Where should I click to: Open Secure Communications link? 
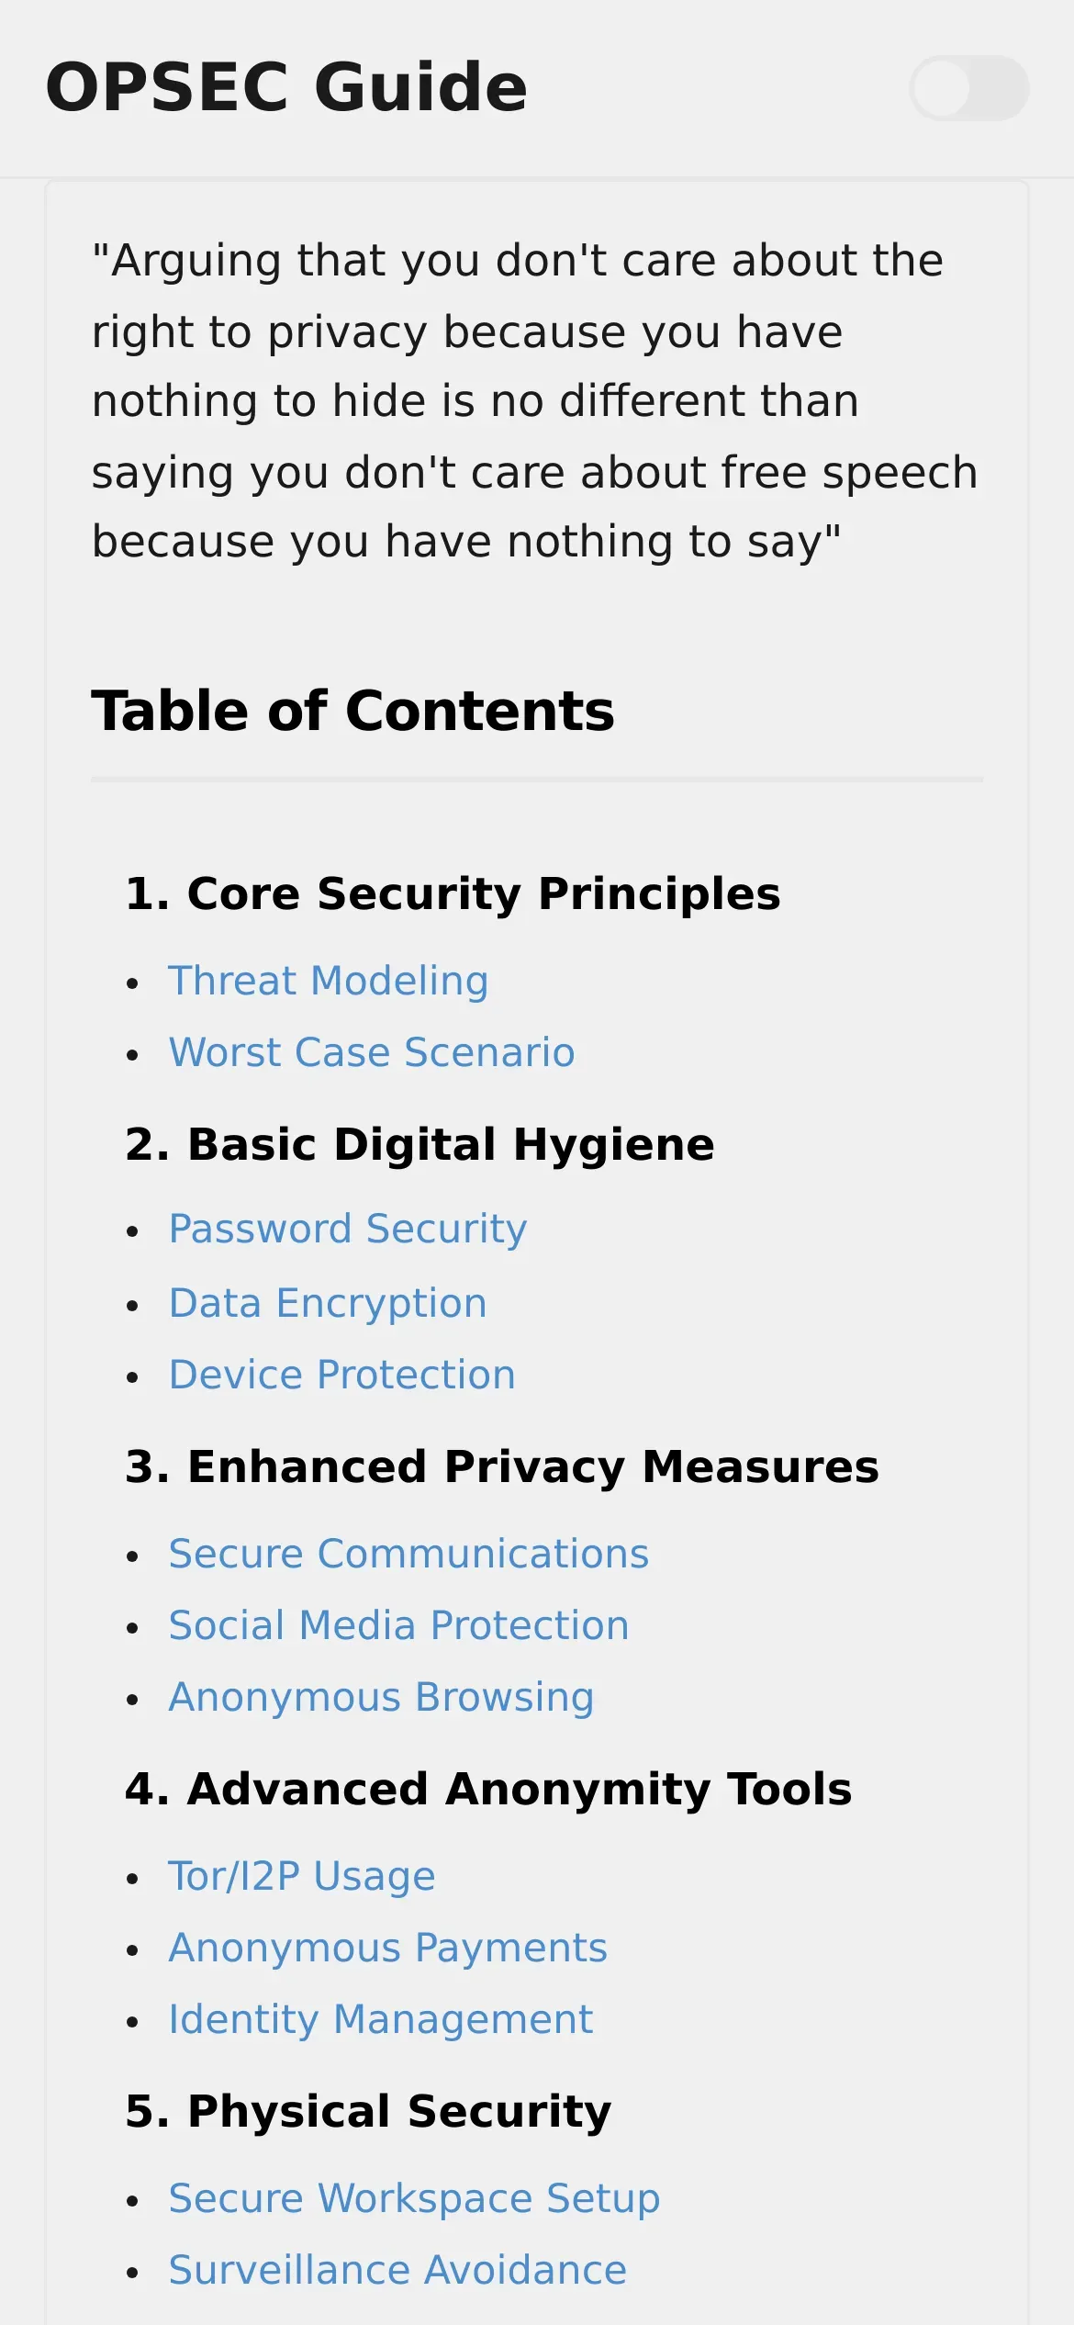point(408,1554)
